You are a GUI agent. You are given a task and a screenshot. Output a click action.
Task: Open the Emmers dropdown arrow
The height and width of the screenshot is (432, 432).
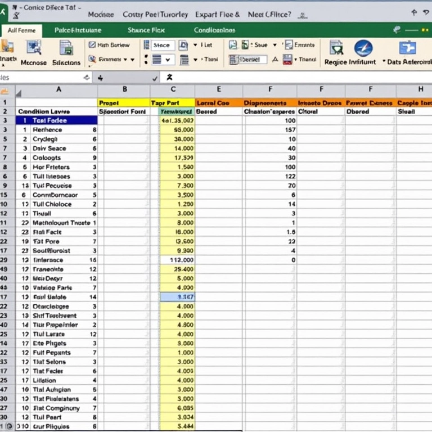[133, 60]
